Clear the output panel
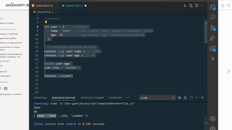This screenshot has height=130, width=232. 179,98
